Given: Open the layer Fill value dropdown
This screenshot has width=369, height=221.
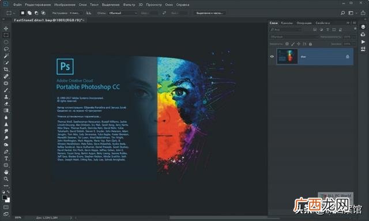Looking at the screenshot, I should pos(350,44).
